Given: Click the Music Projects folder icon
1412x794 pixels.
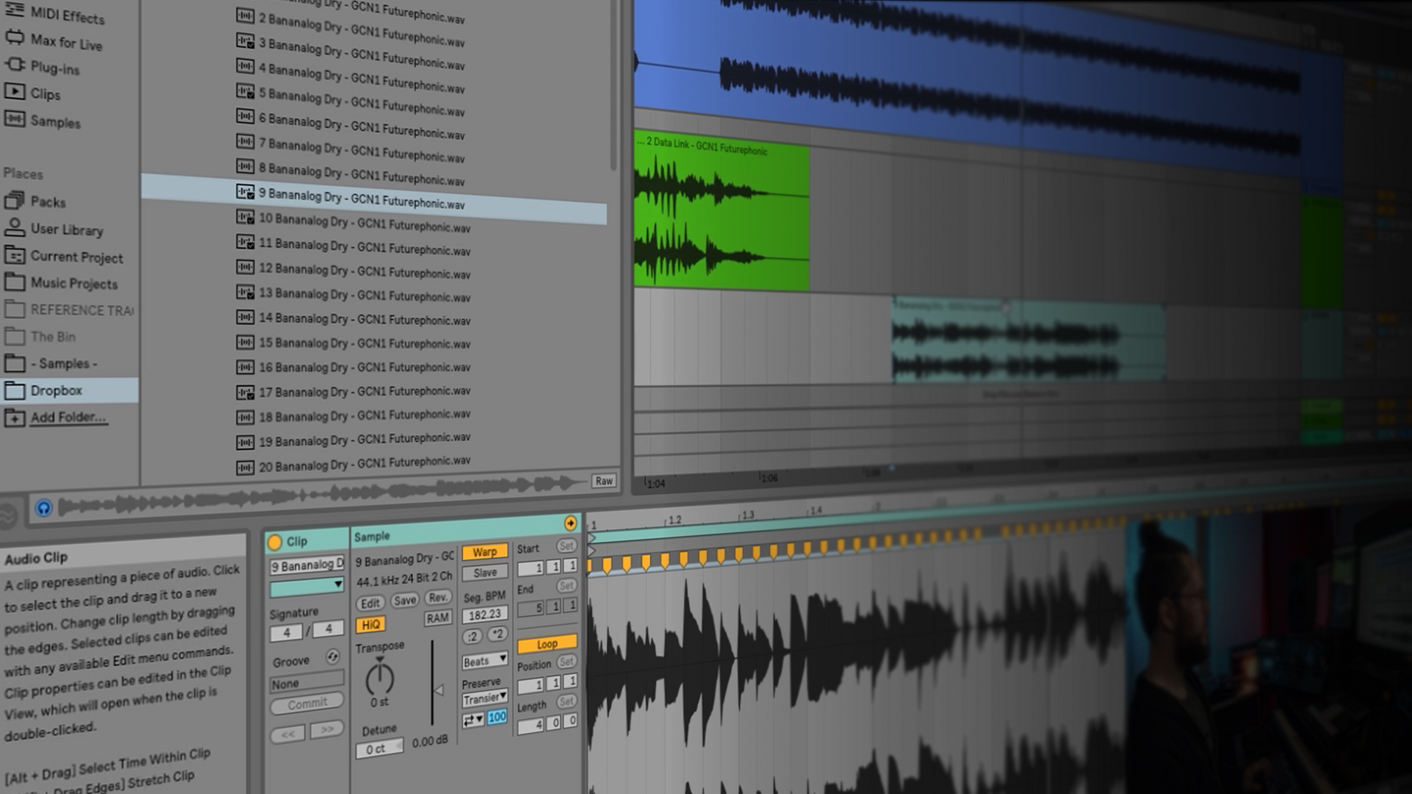Looking at the screenshot, I should pyautogui.click(x=14, y=282).
